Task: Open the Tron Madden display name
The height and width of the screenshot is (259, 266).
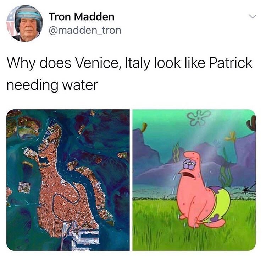Action: point(82,17)
